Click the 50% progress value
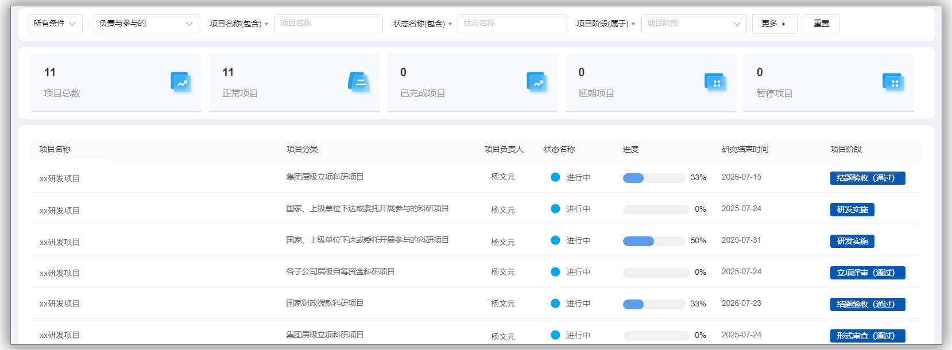 pos(698,240)
